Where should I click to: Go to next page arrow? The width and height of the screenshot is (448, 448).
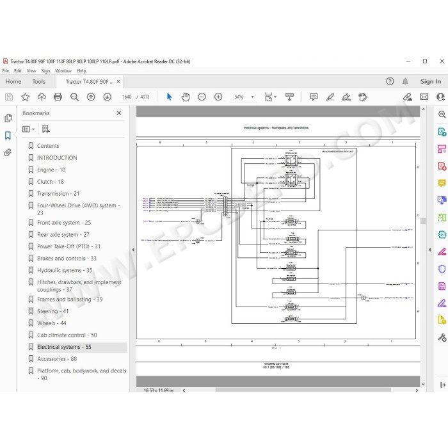(108, 97)
